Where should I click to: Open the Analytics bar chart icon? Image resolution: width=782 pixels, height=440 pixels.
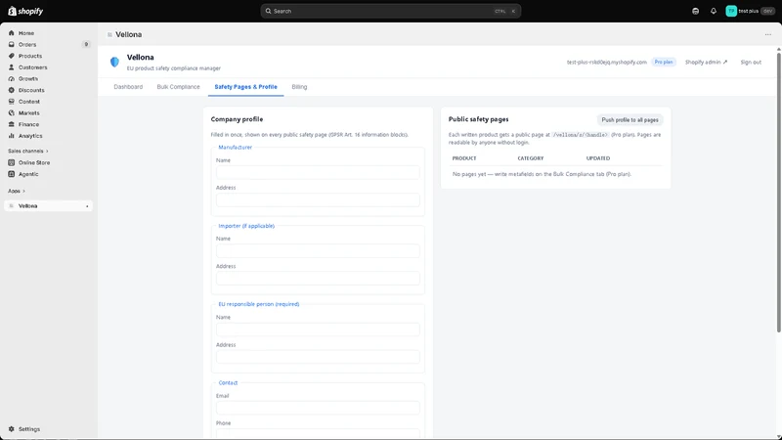tap(12, 136)
